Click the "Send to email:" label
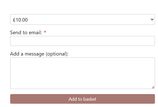Screen dimensions: 158x107 coord(26,32)
